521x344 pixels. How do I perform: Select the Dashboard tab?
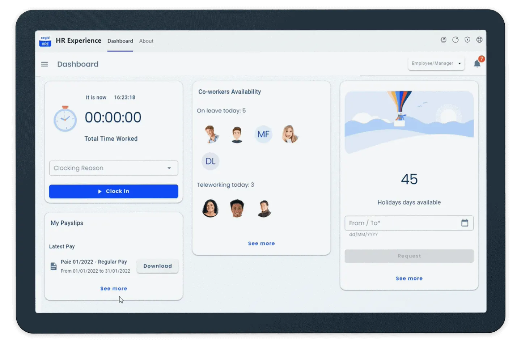[x=120, y=41]
